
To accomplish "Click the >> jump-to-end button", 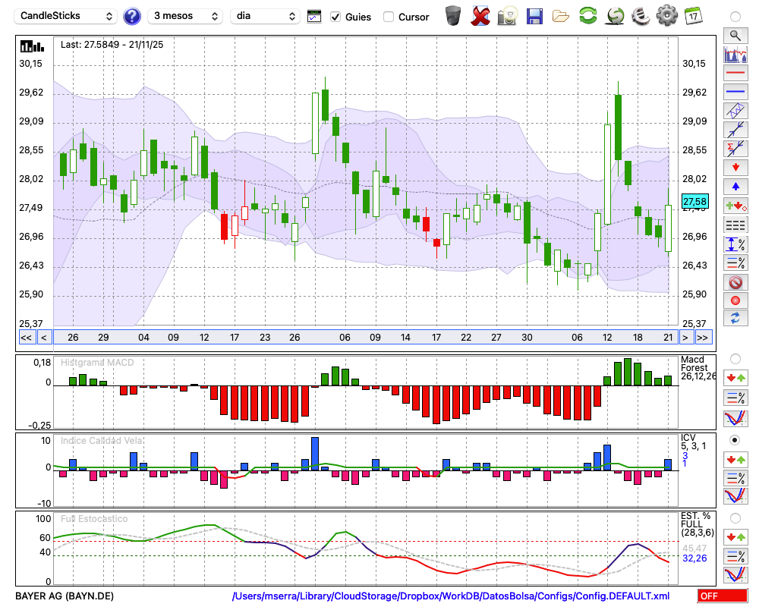I will [x=703, y=338].
